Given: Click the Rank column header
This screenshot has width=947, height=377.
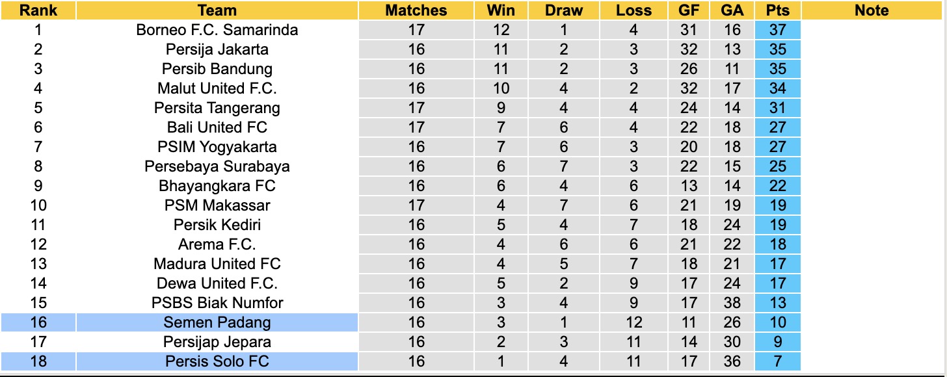Looking at the screenshot, I should click(x=38, y=10).
